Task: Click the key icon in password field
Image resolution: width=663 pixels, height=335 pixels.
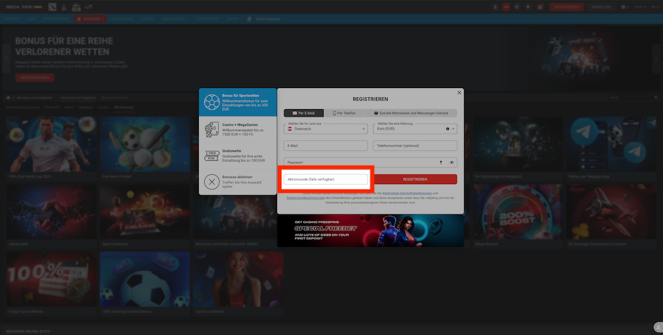Action: pos(440,162)
